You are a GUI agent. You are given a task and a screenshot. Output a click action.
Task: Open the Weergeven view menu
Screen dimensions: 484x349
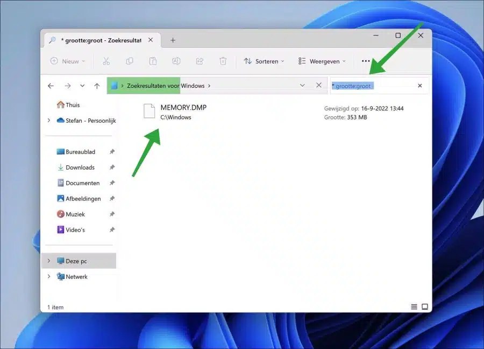tap(322, 61)
